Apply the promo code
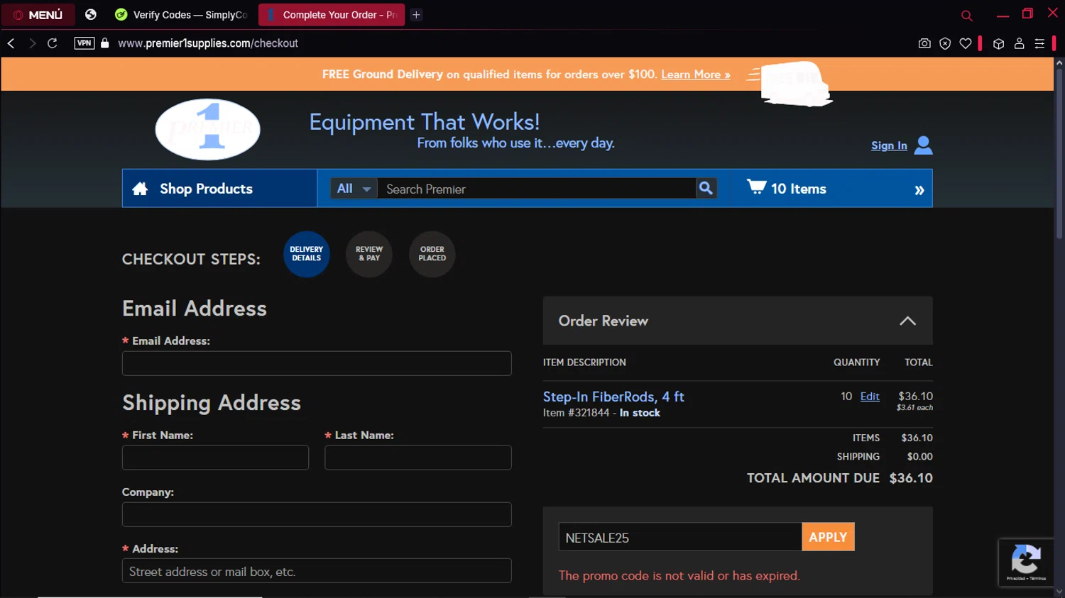 coord(828,537)
